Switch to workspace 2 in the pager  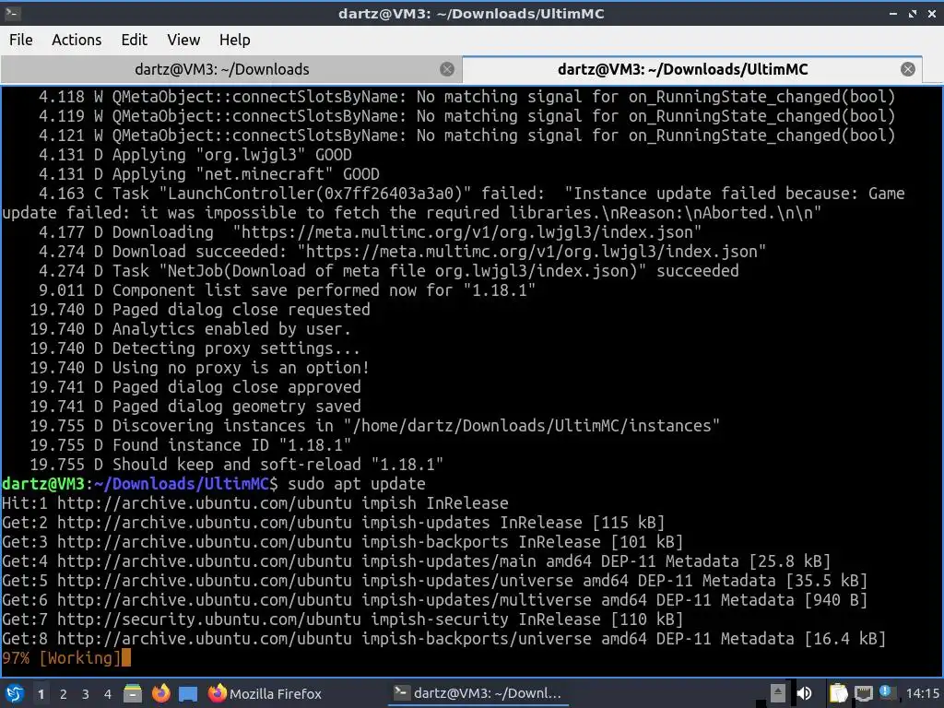[x=64, y=694]
